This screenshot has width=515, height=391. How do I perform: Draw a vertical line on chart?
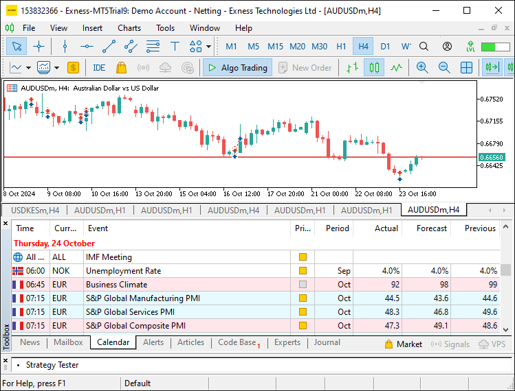tap(65, 46)
